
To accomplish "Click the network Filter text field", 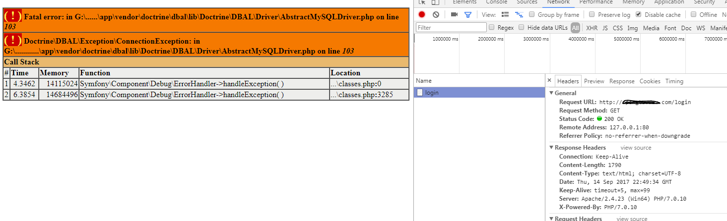I will (451, 28).
